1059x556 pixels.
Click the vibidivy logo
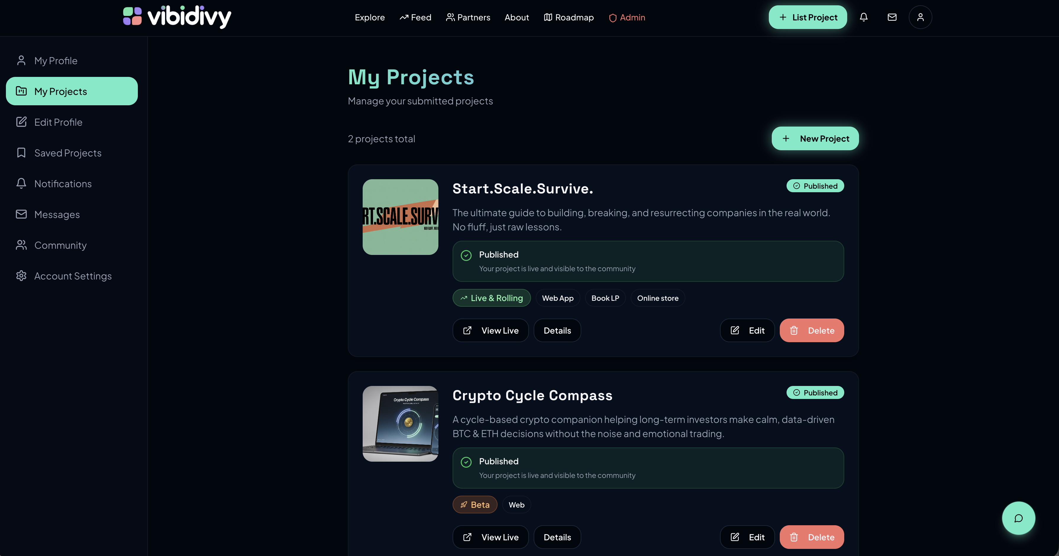[x=177, y=17]
